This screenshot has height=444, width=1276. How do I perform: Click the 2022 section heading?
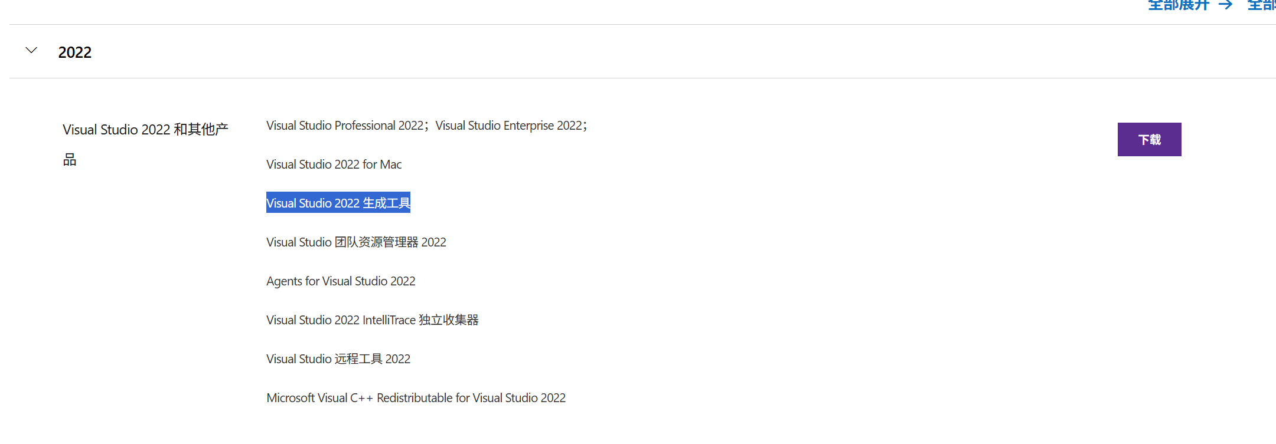click(x=75, y=52)
